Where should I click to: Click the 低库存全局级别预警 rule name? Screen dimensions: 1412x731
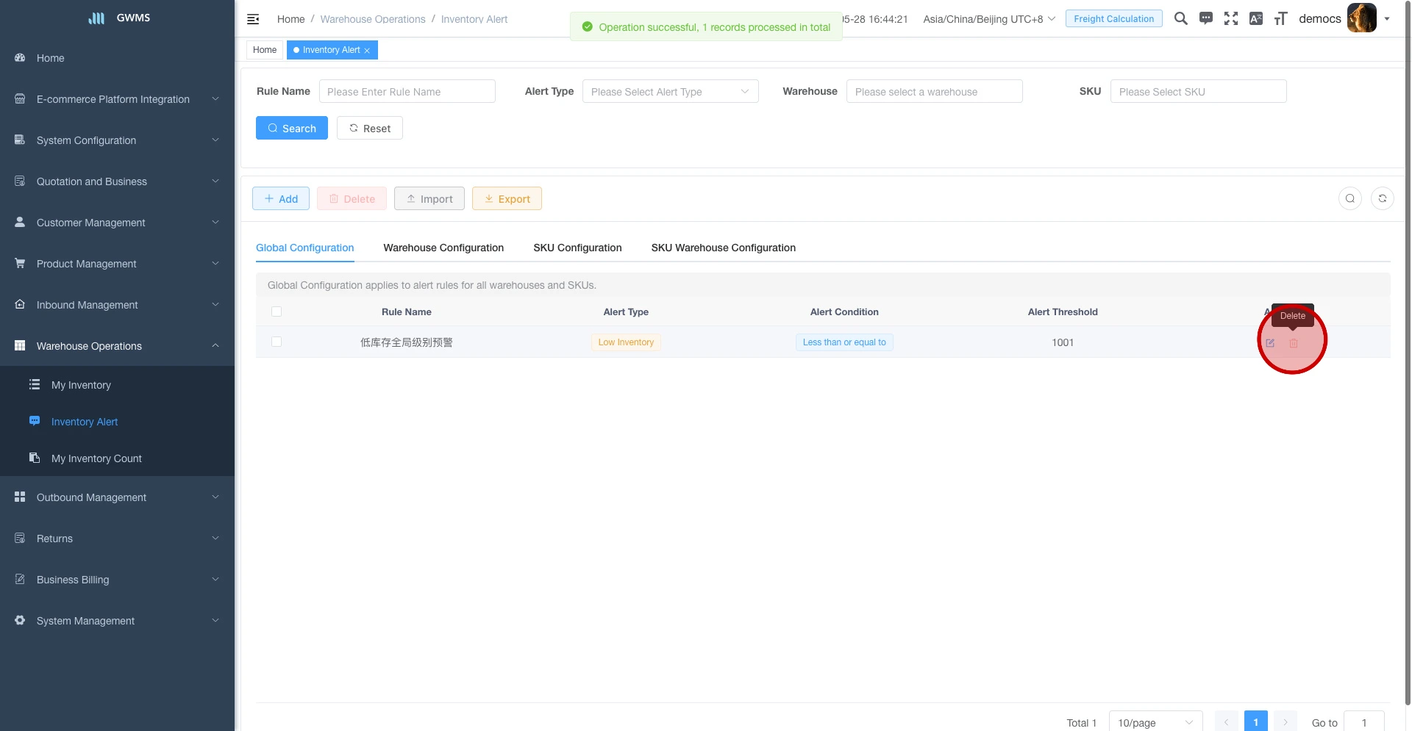407,342
